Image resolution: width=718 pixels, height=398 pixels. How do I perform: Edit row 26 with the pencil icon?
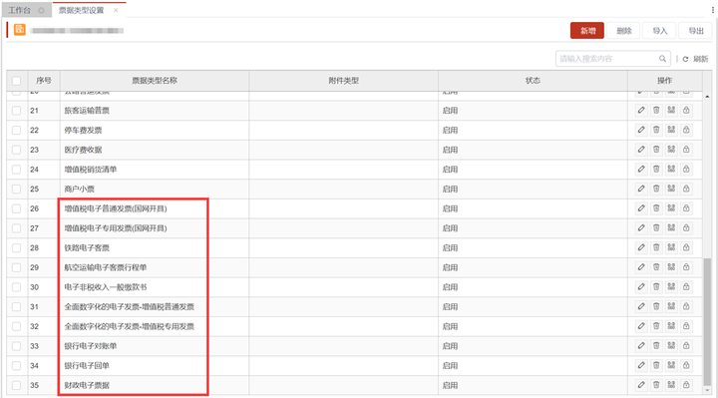tap(641, 208)
